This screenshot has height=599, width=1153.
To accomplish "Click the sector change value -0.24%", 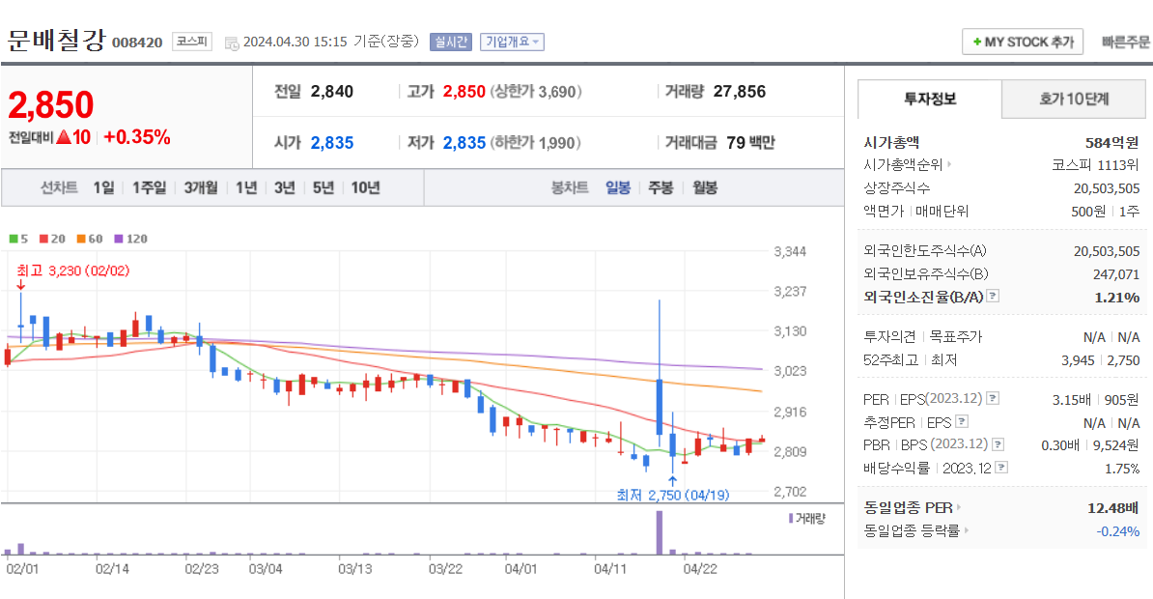I will pyautogui.click(x=1117, y=531).
